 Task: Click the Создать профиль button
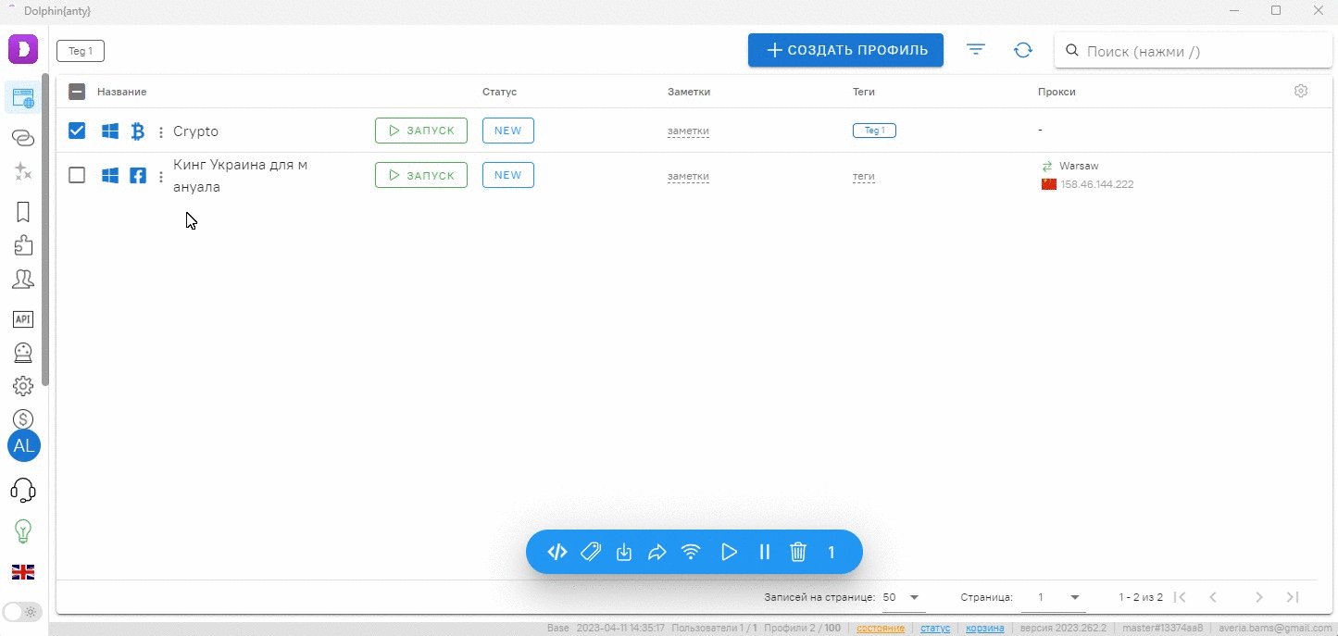point(845,50)
